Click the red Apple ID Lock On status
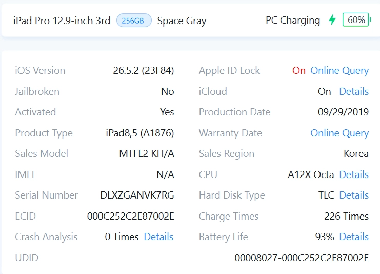This screenshot has height=274, width=380. point(298,71)
